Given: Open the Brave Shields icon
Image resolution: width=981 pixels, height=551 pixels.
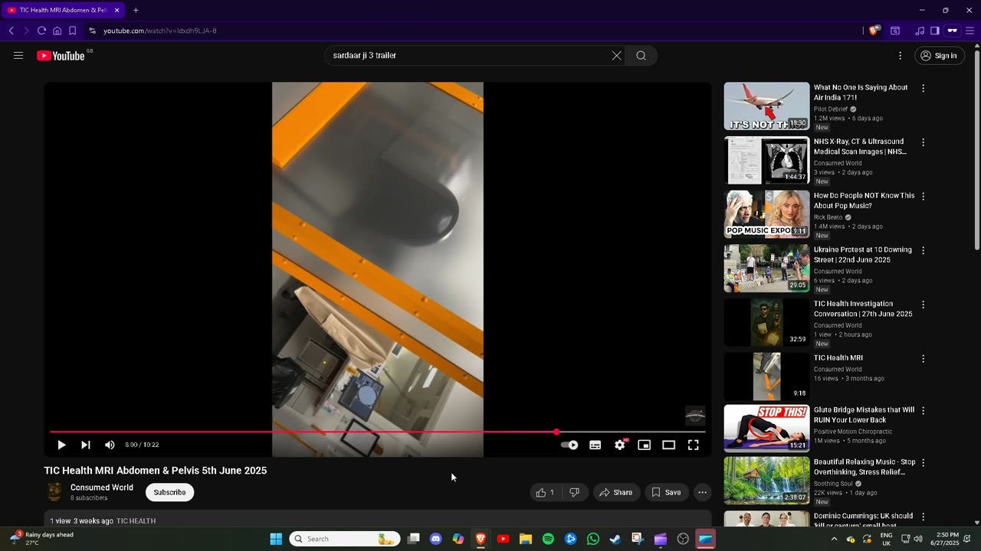Looking at the screenshot, I should click(873, 31).
